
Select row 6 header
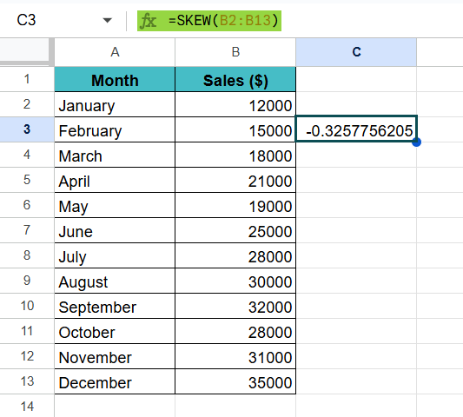click(27, 205)
